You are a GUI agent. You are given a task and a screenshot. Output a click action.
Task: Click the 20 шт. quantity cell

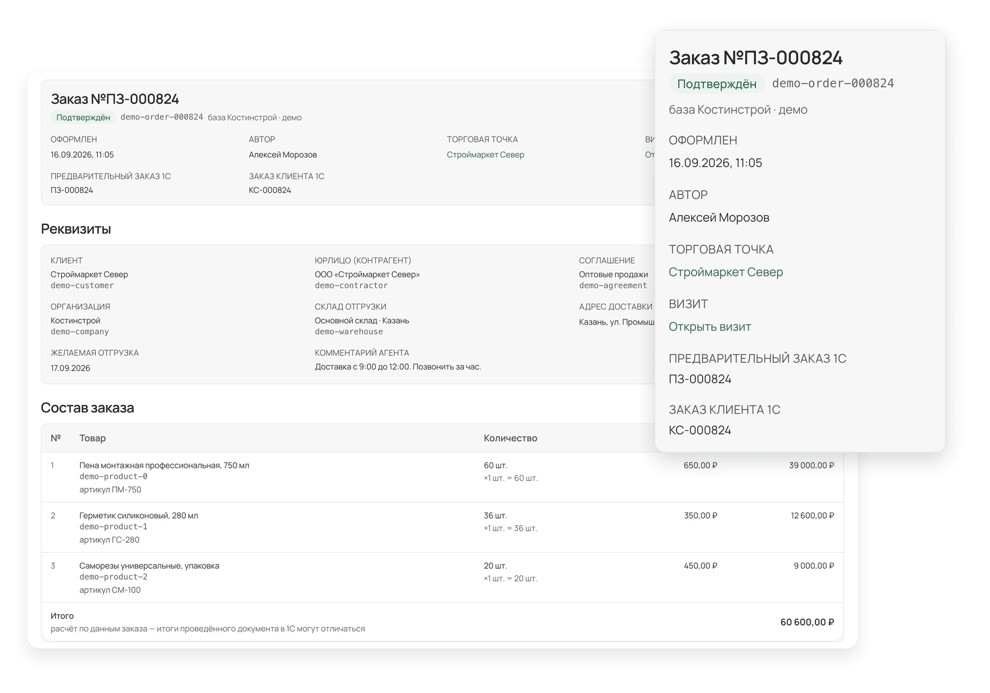495,566
